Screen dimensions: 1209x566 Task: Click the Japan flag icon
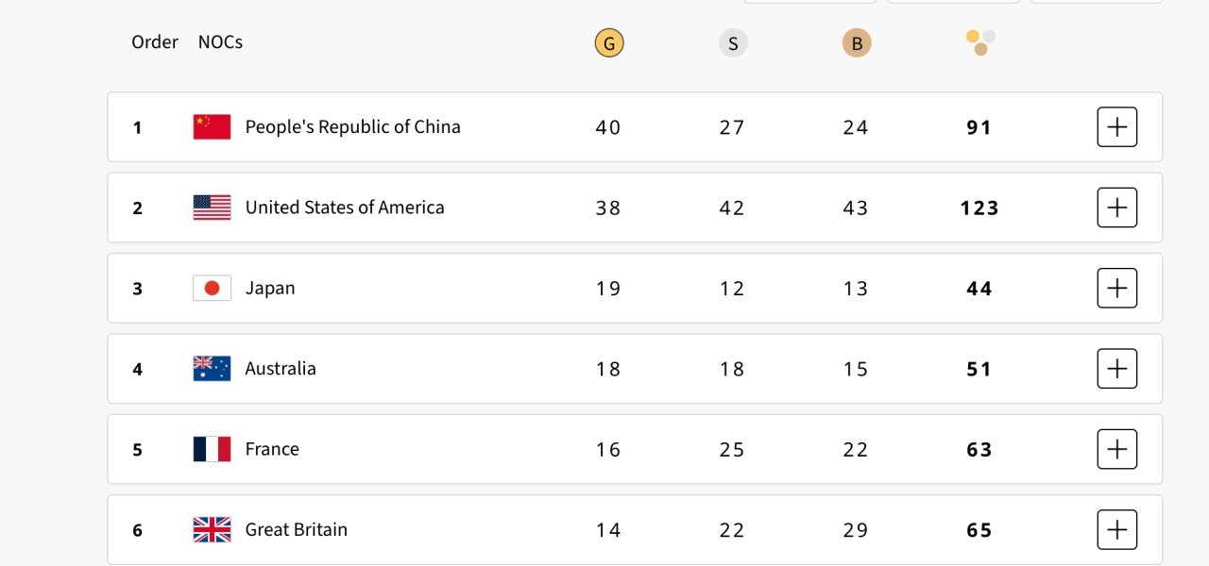pyautogui.click(x=212, y=289)
